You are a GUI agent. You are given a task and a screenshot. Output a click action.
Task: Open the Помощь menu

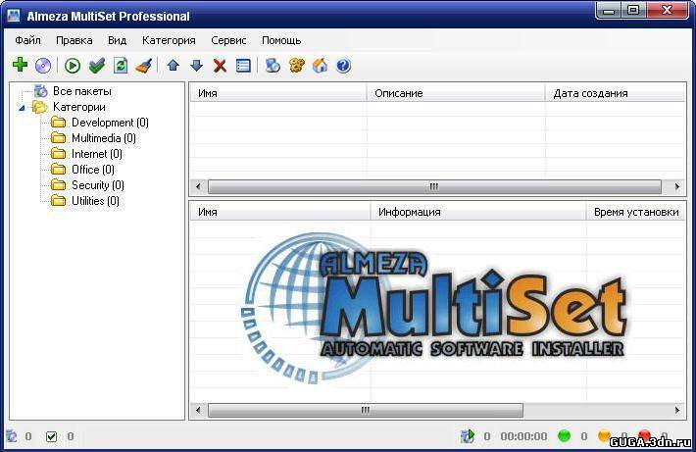pos(281,40)
